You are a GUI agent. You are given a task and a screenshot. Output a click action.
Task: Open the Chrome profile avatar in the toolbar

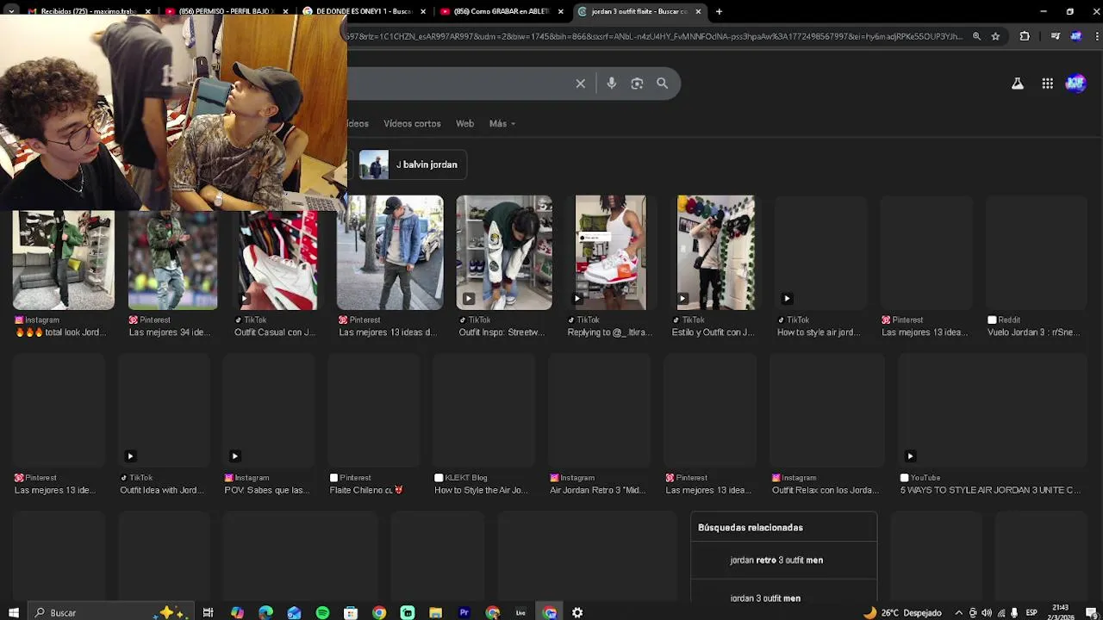coord(1075,36)
